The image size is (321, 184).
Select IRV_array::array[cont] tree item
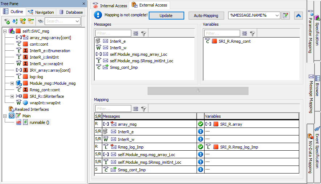[50, 70]
